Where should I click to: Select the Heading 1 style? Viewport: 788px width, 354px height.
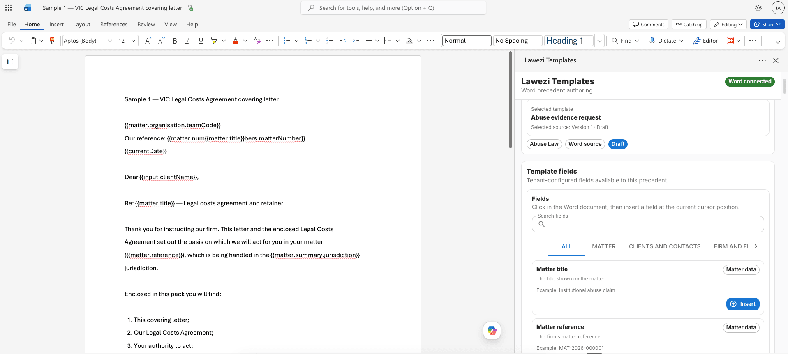point(569,41)
